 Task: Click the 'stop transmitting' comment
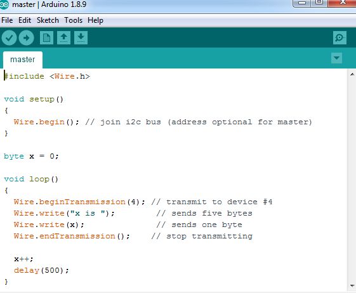point(202,236)
